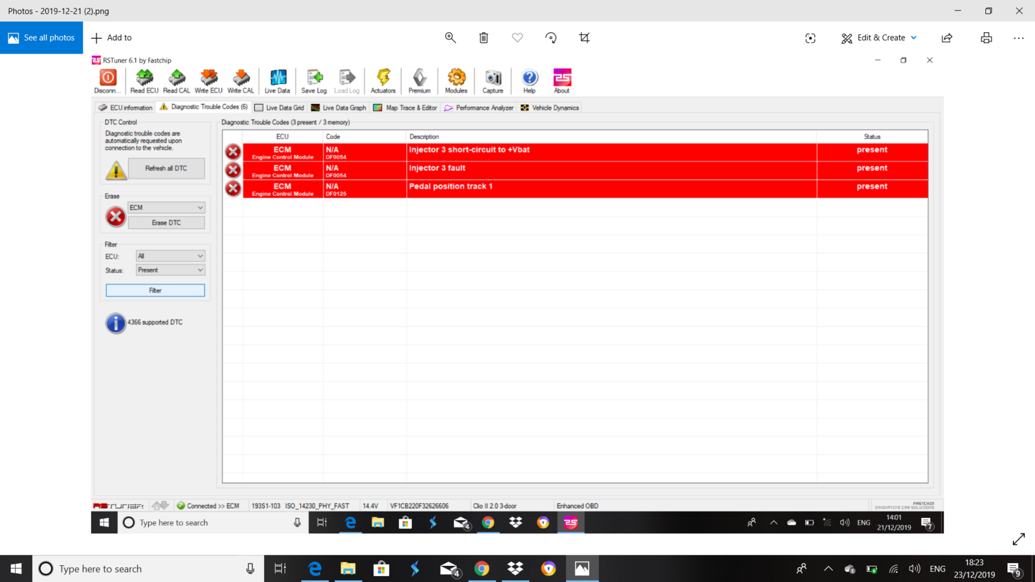
Task: Click the VF1CB220F32626606 VIN in status bar
Action: point(419,506)
